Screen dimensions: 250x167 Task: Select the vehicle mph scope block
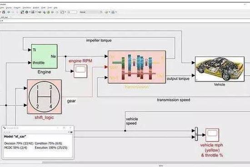(212, 135)
